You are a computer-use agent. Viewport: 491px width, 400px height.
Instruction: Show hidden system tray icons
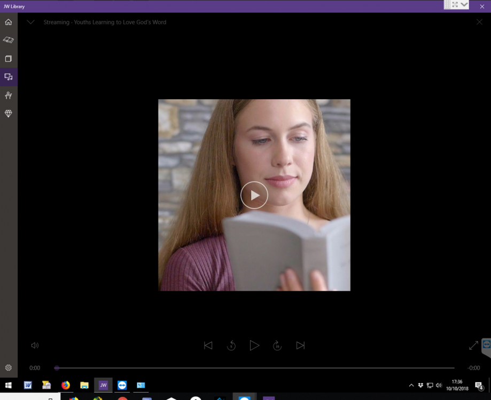pyautogui.click(x=411, y=385)
